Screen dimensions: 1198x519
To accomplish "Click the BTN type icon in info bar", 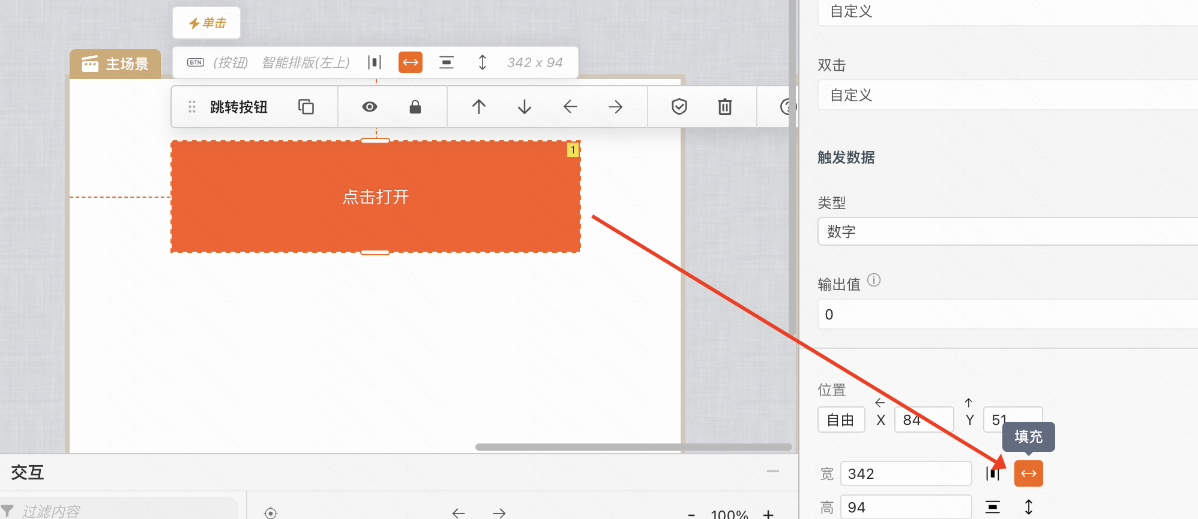I will tap(196, 62).
